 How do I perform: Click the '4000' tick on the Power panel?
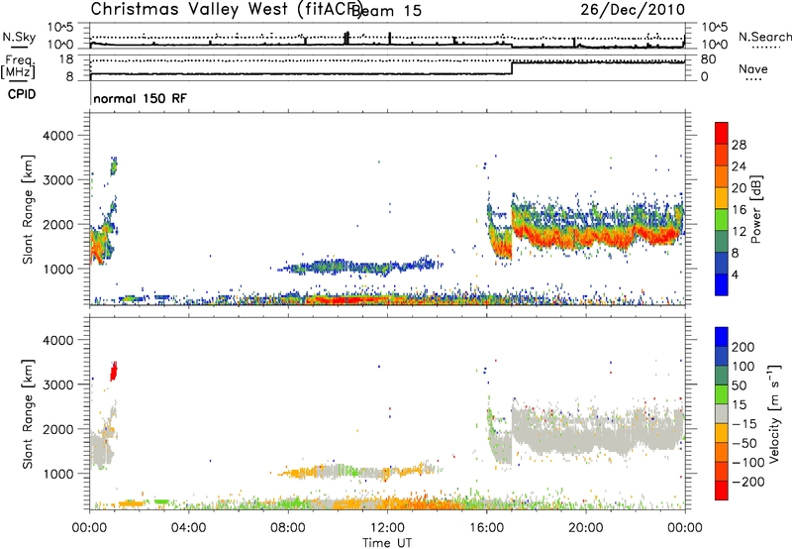57,136
